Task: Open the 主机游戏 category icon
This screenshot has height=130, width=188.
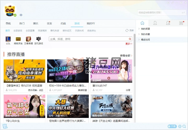Action: [x=39, y=39]
